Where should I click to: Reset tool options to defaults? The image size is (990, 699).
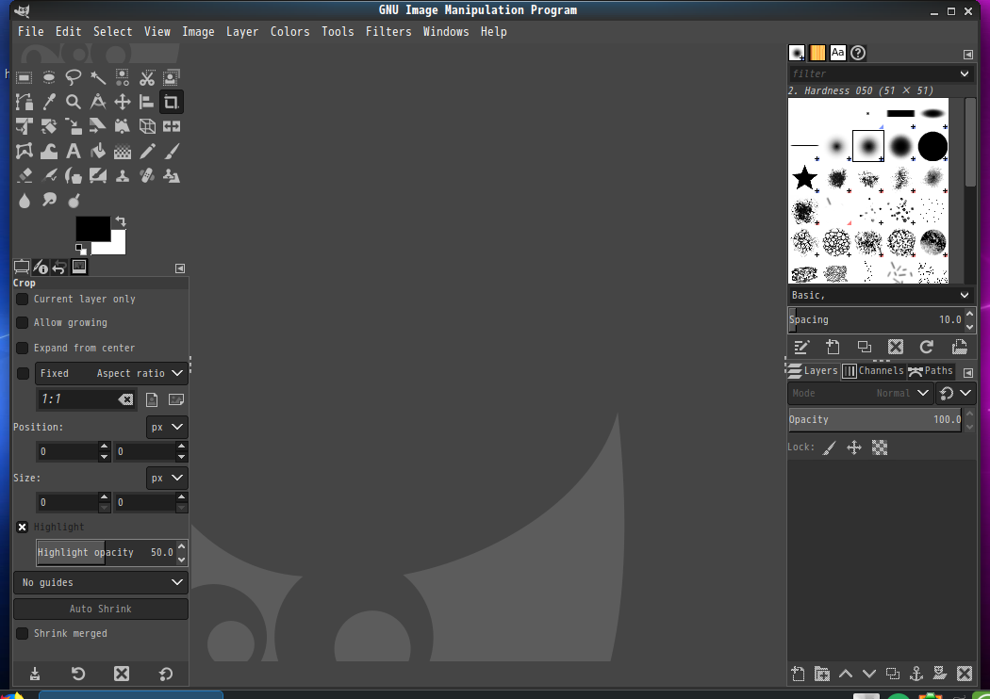pos(165,674)
